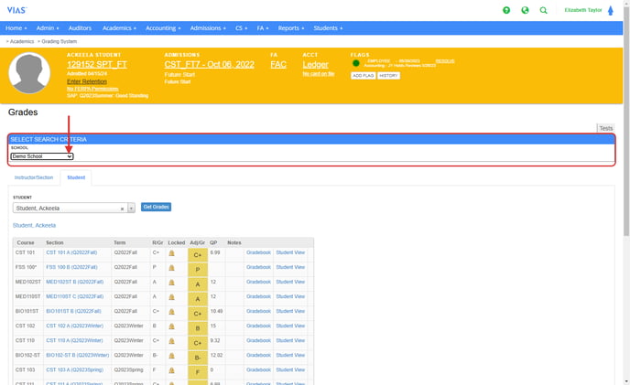
Task: Click the lock icon for CST 103 row
Action: click(x=171, y=370)
